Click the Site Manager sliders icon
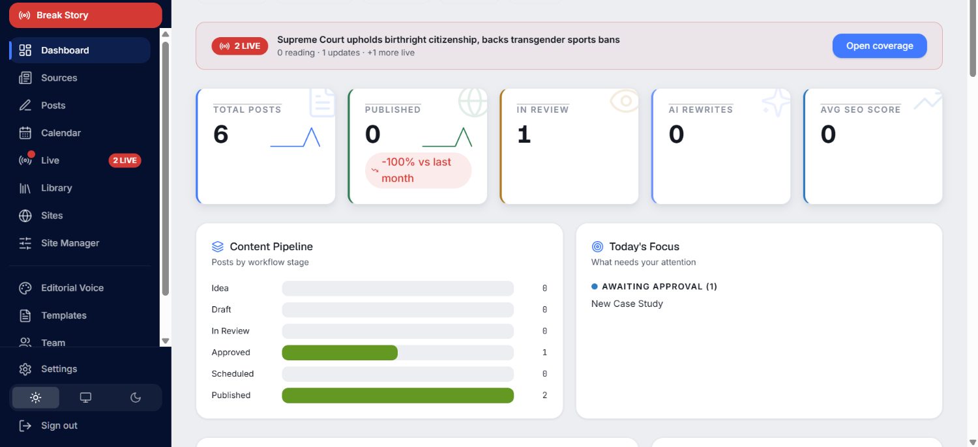 tap(25, 243)
